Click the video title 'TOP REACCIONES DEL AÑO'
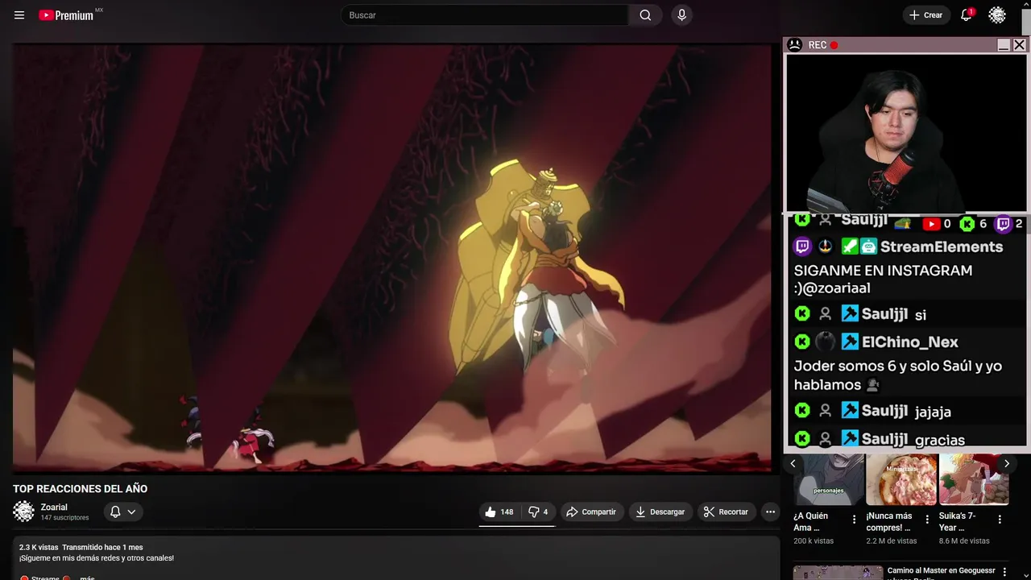Viewport: 1031px width, 580px height. click(x=80, y=489)
